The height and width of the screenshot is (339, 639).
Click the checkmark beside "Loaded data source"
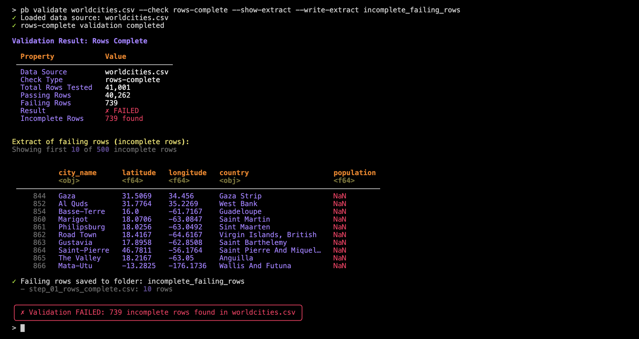pyautogui.click(x=14, y=18)
